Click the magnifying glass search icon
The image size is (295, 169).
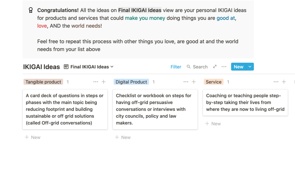coord(188,67)
